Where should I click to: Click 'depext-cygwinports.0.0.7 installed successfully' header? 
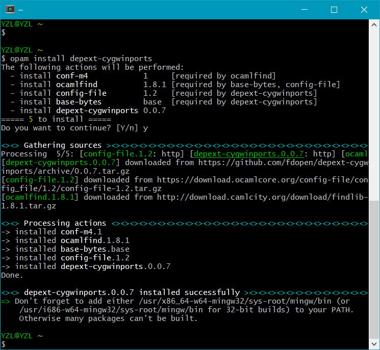click(132, 292)
